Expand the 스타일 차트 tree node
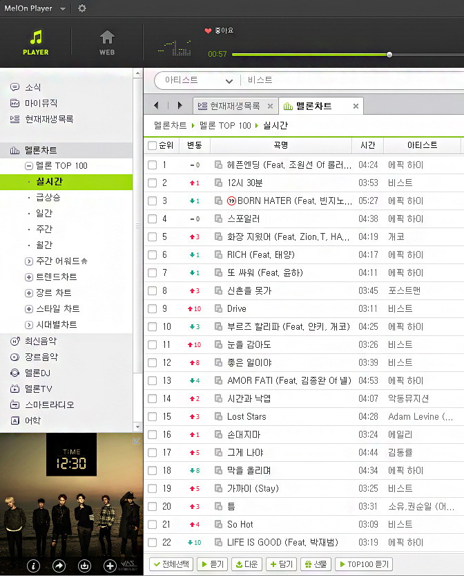 tap(28, 309)
